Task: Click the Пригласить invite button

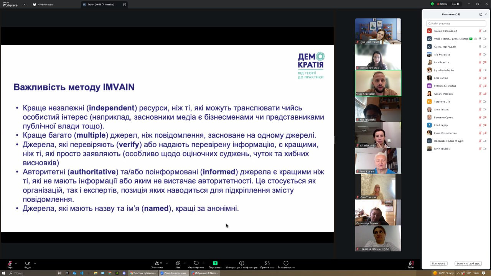Action: (x=438, y=263)
